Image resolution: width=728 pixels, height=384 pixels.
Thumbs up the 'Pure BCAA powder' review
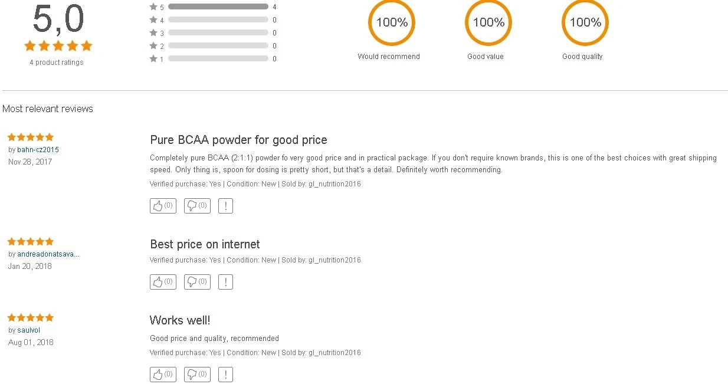coord(163,206)
